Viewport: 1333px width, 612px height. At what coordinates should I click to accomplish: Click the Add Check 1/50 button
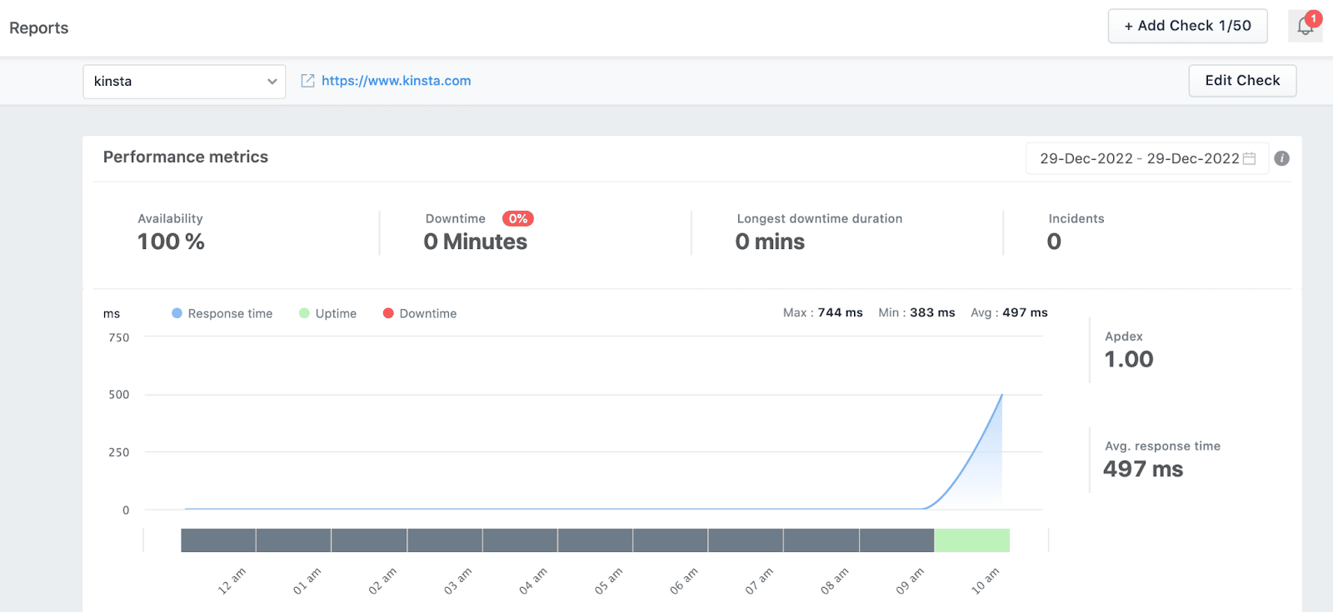pos(1187,26)
